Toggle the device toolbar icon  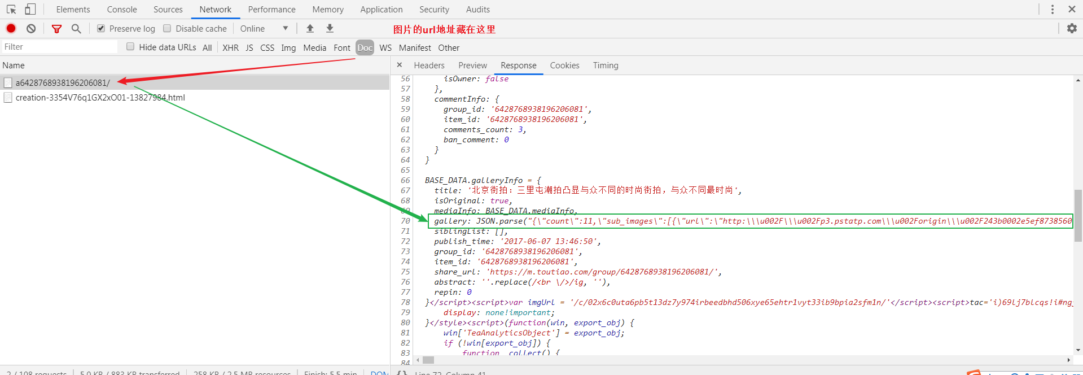tap(30, 10)
